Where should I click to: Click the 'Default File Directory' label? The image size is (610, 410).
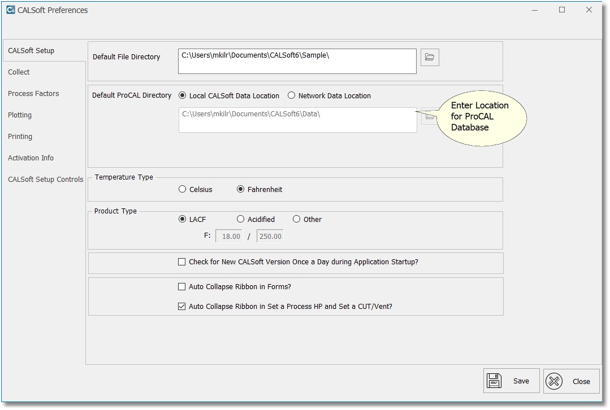[127, 56]
